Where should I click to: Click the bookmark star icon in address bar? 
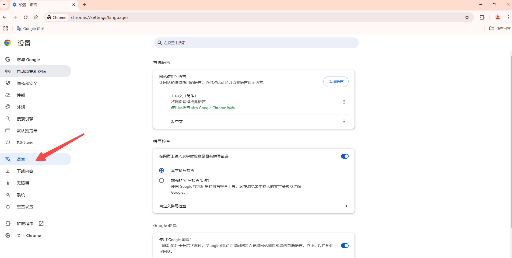tap(467, 18)
